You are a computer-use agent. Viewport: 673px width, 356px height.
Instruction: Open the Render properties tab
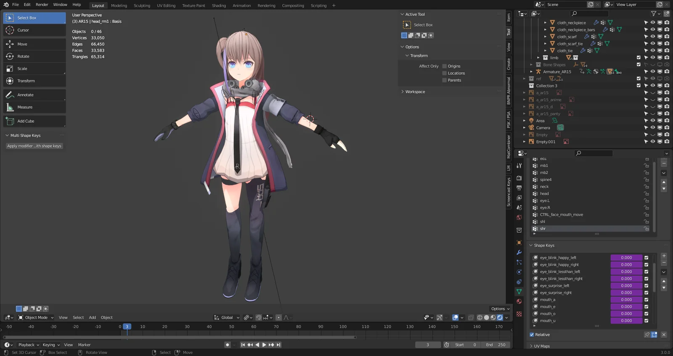click(x=519, y=178)
